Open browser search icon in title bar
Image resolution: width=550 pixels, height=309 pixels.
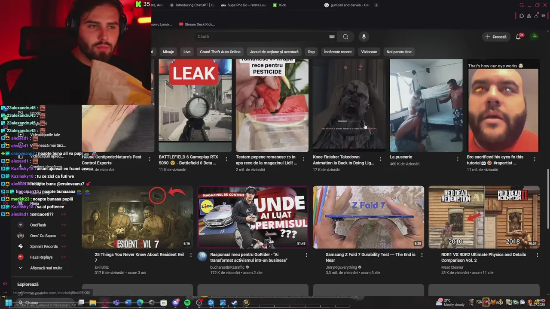click(522, 5)
